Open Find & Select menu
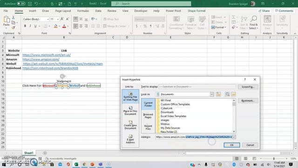The height and width of the screenshot is (168, 298). click(254, 23)
